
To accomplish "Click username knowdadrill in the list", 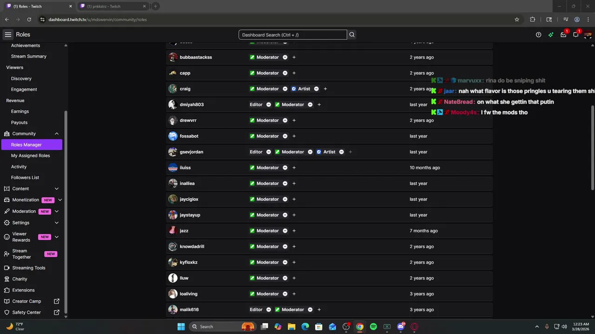I will (x=192, y=246).
